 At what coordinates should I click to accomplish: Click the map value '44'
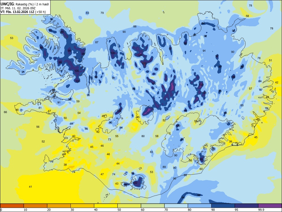tap(118, 163)
